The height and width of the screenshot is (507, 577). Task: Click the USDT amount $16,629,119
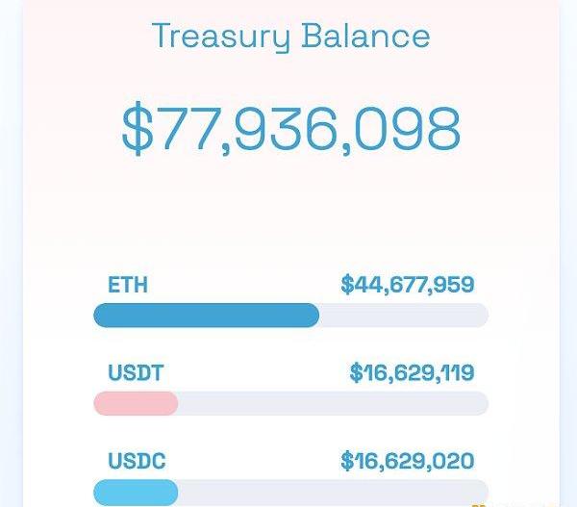pos(412,372)
